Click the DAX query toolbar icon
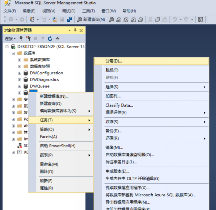The image size is (216, 210). click(x=140, y=19)
